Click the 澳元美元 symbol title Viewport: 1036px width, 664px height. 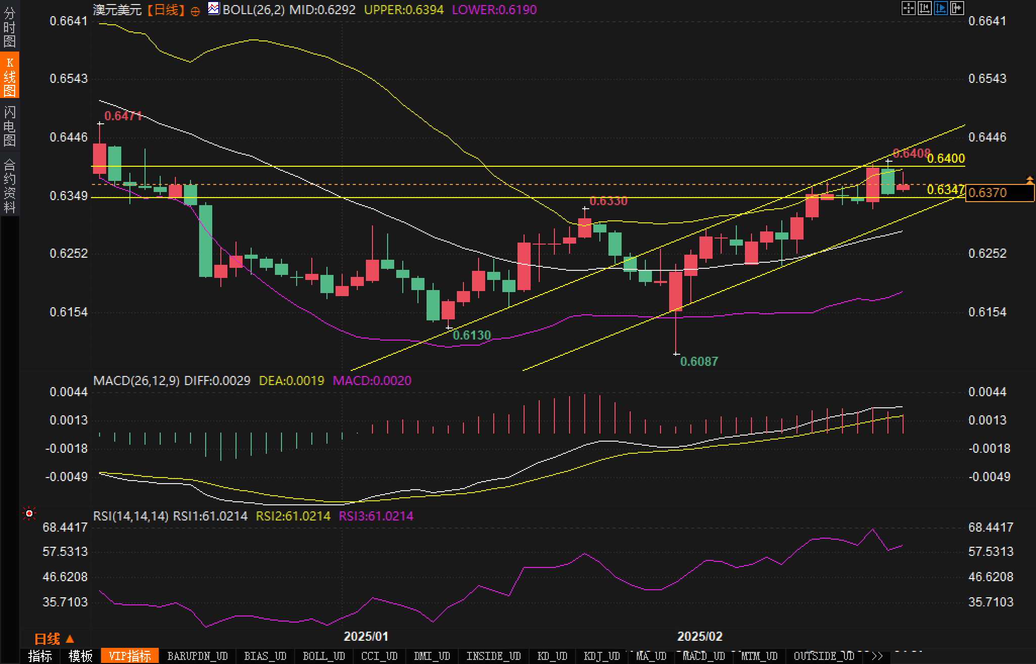click(x=117, y=10)
